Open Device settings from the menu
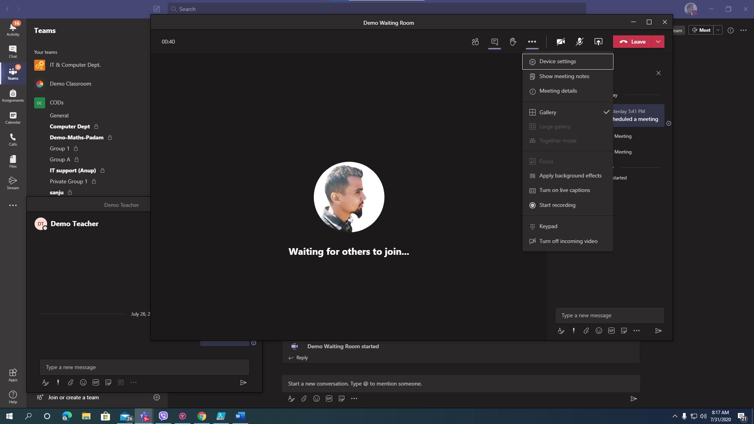The height and width of the screenshot is (424, 754). 558,61
